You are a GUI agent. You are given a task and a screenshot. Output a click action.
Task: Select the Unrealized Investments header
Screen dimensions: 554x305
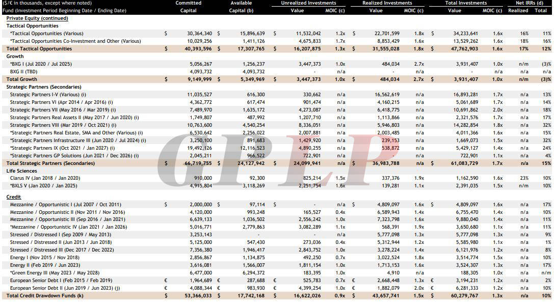pyautogui.click(x=308, y=3)
